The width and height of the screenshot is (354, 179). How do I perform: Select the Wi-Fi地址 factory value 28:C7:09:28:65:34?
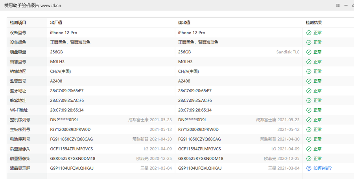click(x=66, y=110)
